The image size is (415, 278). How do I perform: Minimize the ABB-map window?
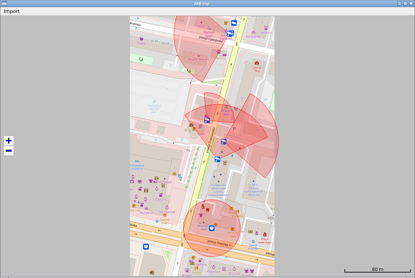coord(399,4)
